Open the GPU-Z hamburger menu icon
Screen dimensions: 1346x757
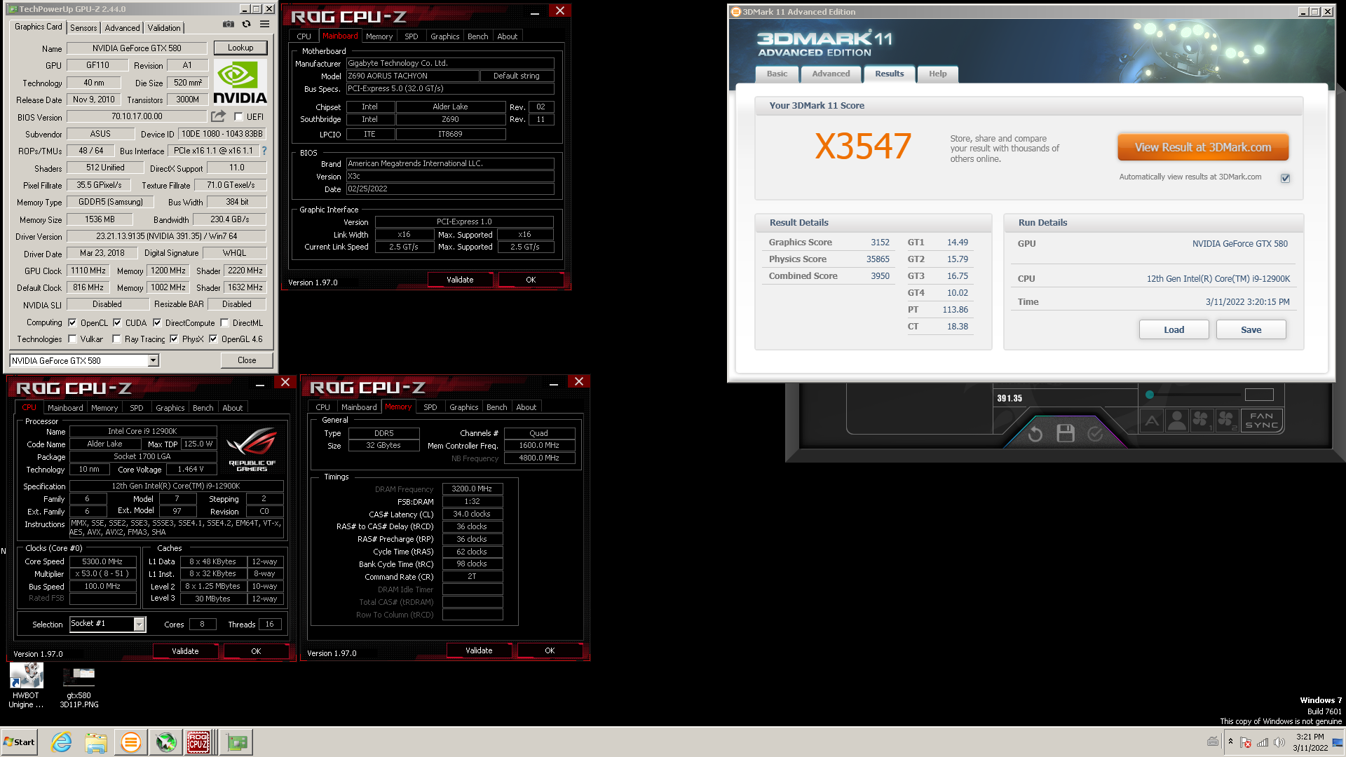point(265,25)
